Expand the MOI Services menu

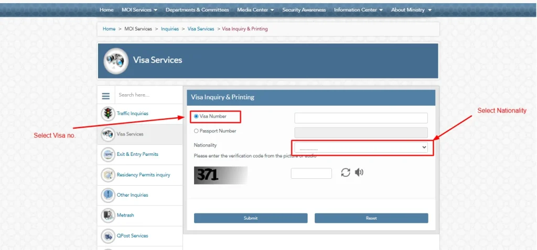(139, 10)
